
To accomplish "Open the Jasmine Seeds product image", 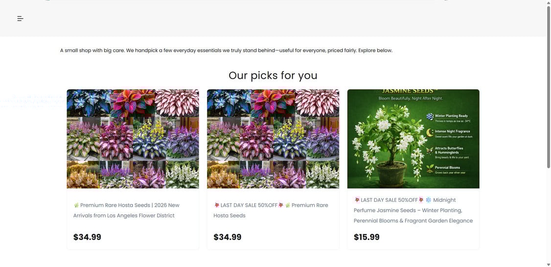I will pyautogui.click(x=413, y=139).
